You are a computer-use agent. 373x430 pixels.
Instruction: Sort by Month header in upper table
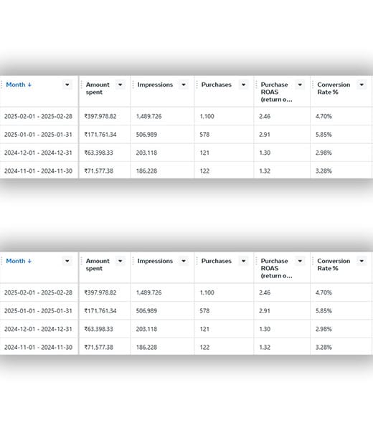(x=19, y=85)
